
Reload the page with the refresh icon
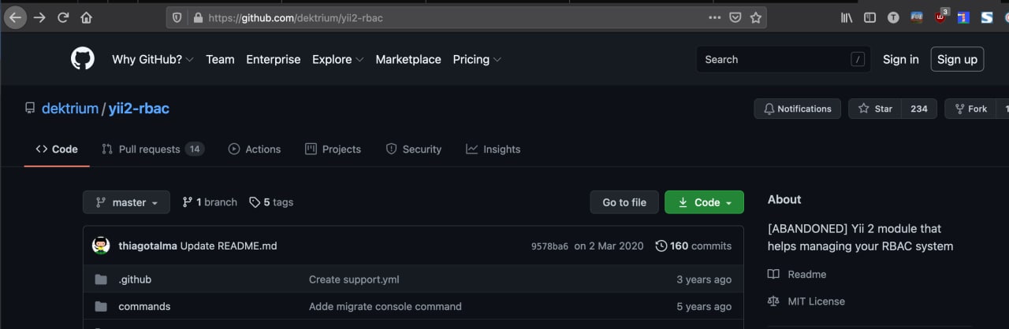[x=63, y=17]
